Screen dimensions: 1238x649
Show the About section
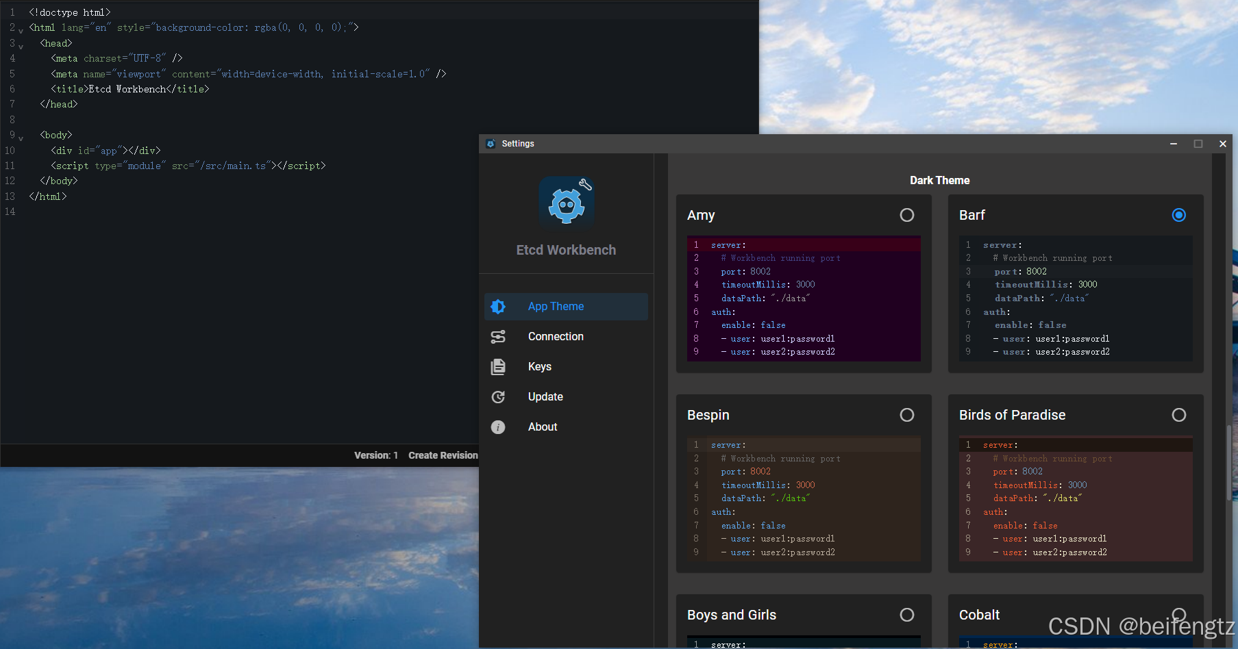click(x=566, y=427)
